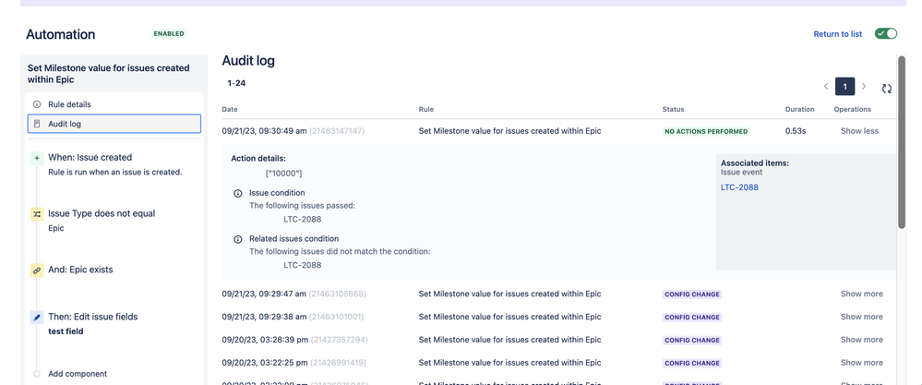The height and width of the screenshot is (385, 922).
Task: Open associated issue LTC-2088 link
Action: [x=739, y=187]
